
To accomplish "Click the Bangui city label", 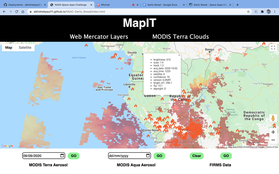I will (210, 49).
